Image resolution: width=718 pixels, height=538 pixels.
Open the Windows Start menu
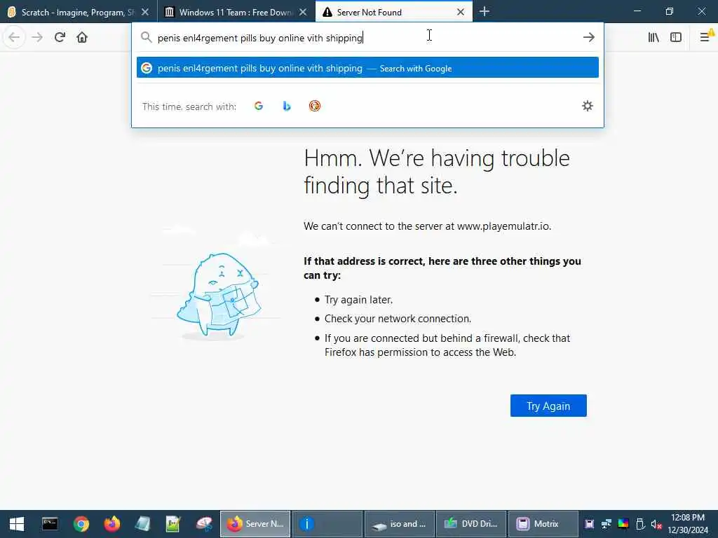pyautogui.click(x=17, y=524)
